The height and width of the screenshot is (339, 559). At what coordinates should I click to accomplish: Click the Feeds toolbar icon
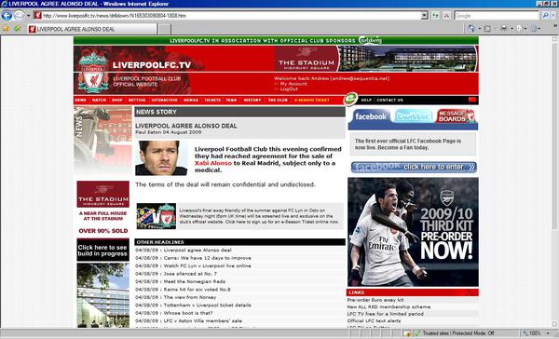487,29
